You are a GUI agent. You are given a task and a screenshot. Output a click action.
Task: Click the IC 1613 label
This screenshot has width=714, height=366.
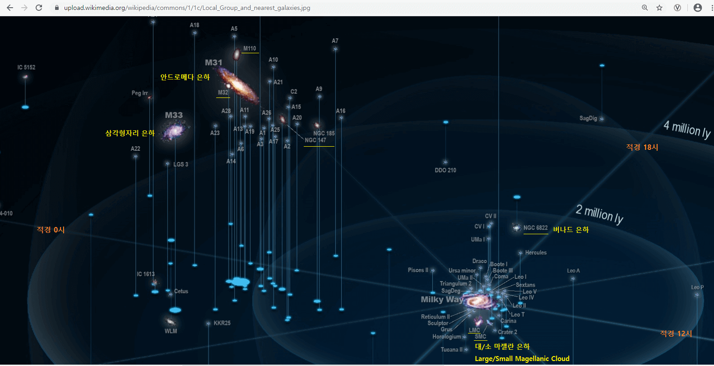(x=146, y=274)
